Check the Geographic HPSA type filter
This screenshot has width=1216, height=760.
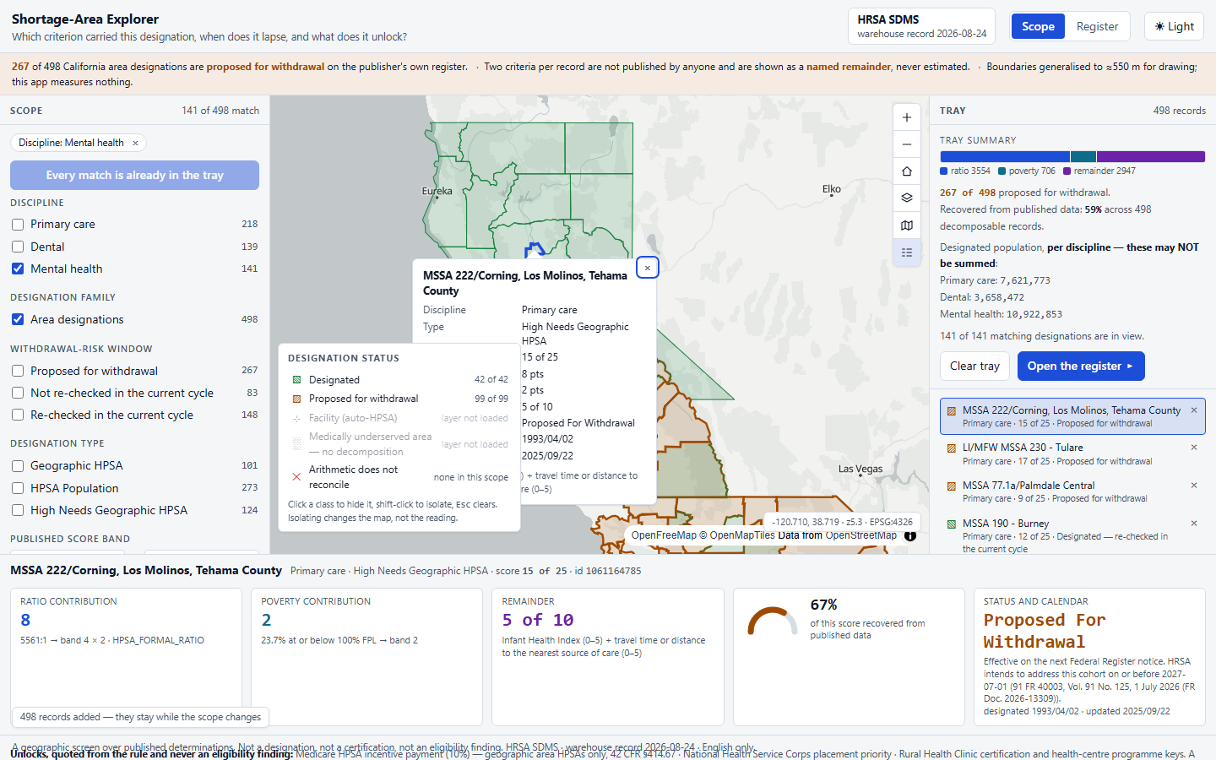(18, 465)
